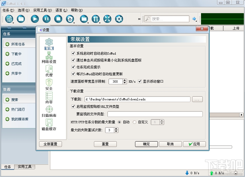Open dropdown arrow beside recycle icon
Viewport: 245px width, 177px height.
(x=74, y=23)
